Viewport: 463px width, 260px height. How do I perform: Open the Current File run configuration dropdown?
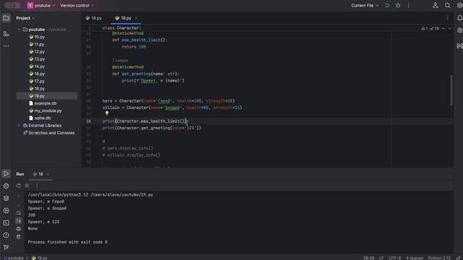coord(365,6)
